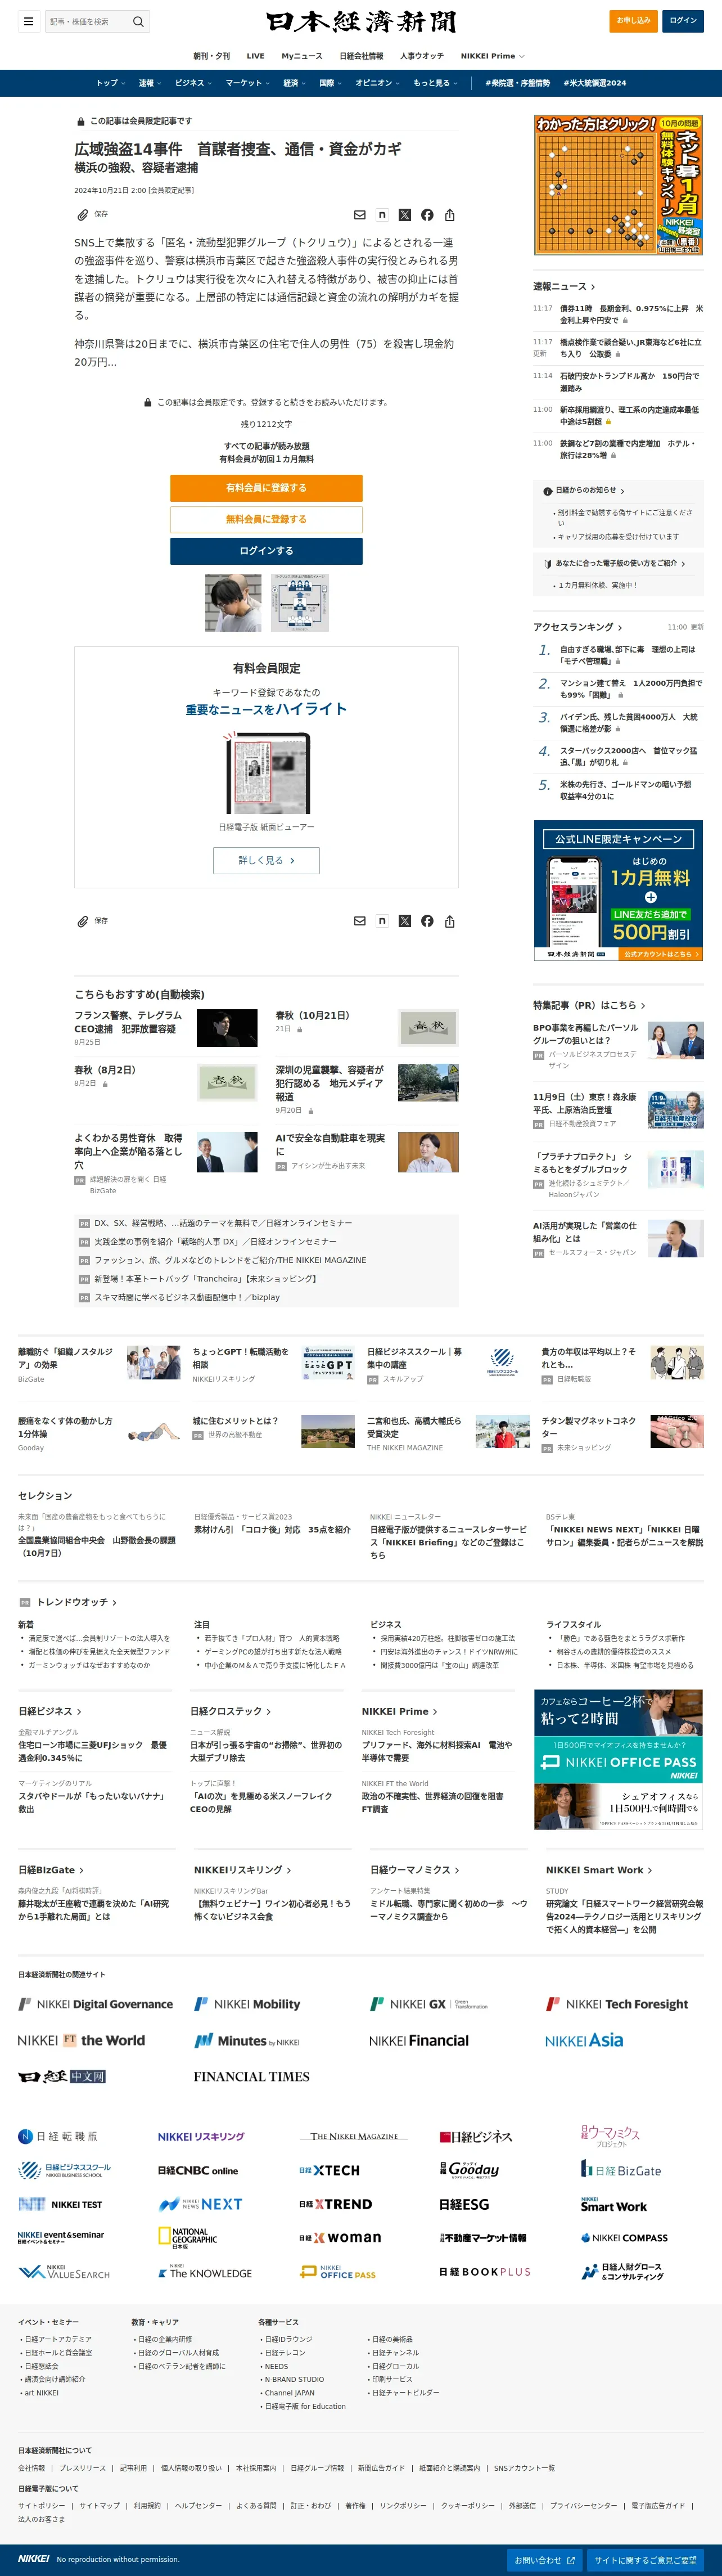Open NIKKEI COMPASS logo link

coord(624,2238)
